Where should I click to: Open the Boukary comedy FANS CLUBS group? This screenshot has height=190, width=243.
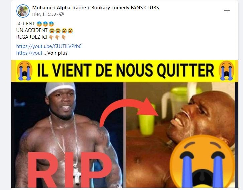[x=125, y=8]
